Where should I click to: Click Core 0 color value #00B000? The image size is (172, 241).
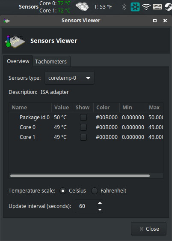[x=107, y=127]
